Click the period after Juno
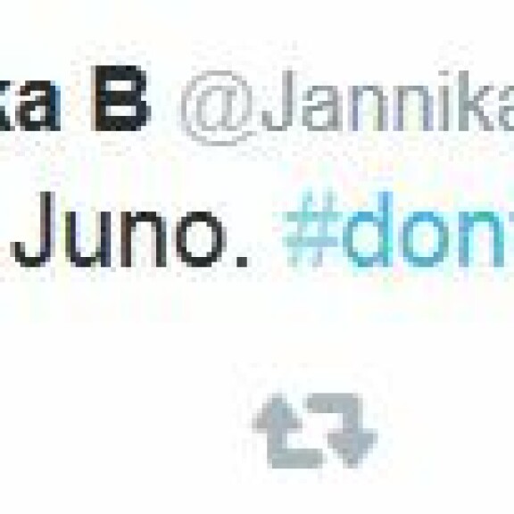Viewport: 514px width, 514px height. click(243, 261)
